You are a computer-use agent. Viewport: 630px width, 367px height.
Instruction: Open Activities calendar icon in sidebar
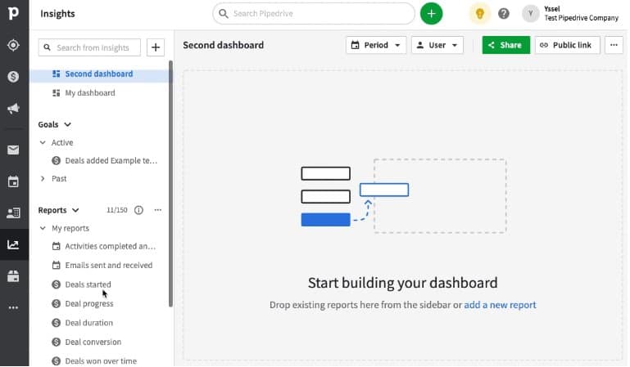(x=13, y=181)
